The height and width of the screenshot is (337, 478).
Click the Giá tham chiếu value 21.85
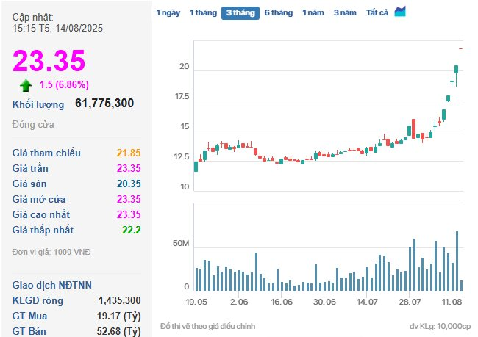point(129,153)
